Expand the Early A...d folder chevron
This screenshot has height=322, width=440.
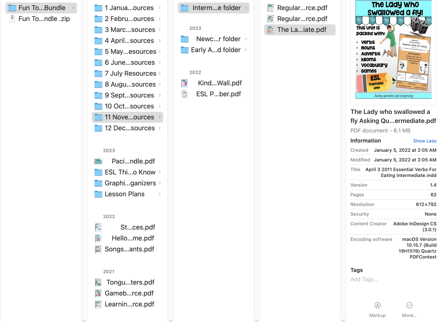(x=246, y=50)
